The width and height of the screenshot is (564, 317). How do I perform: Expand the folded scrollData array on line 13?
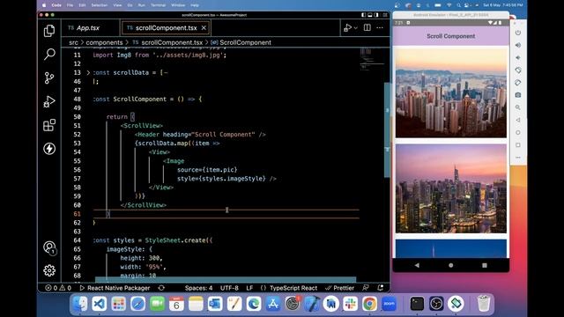click(88, 72)
